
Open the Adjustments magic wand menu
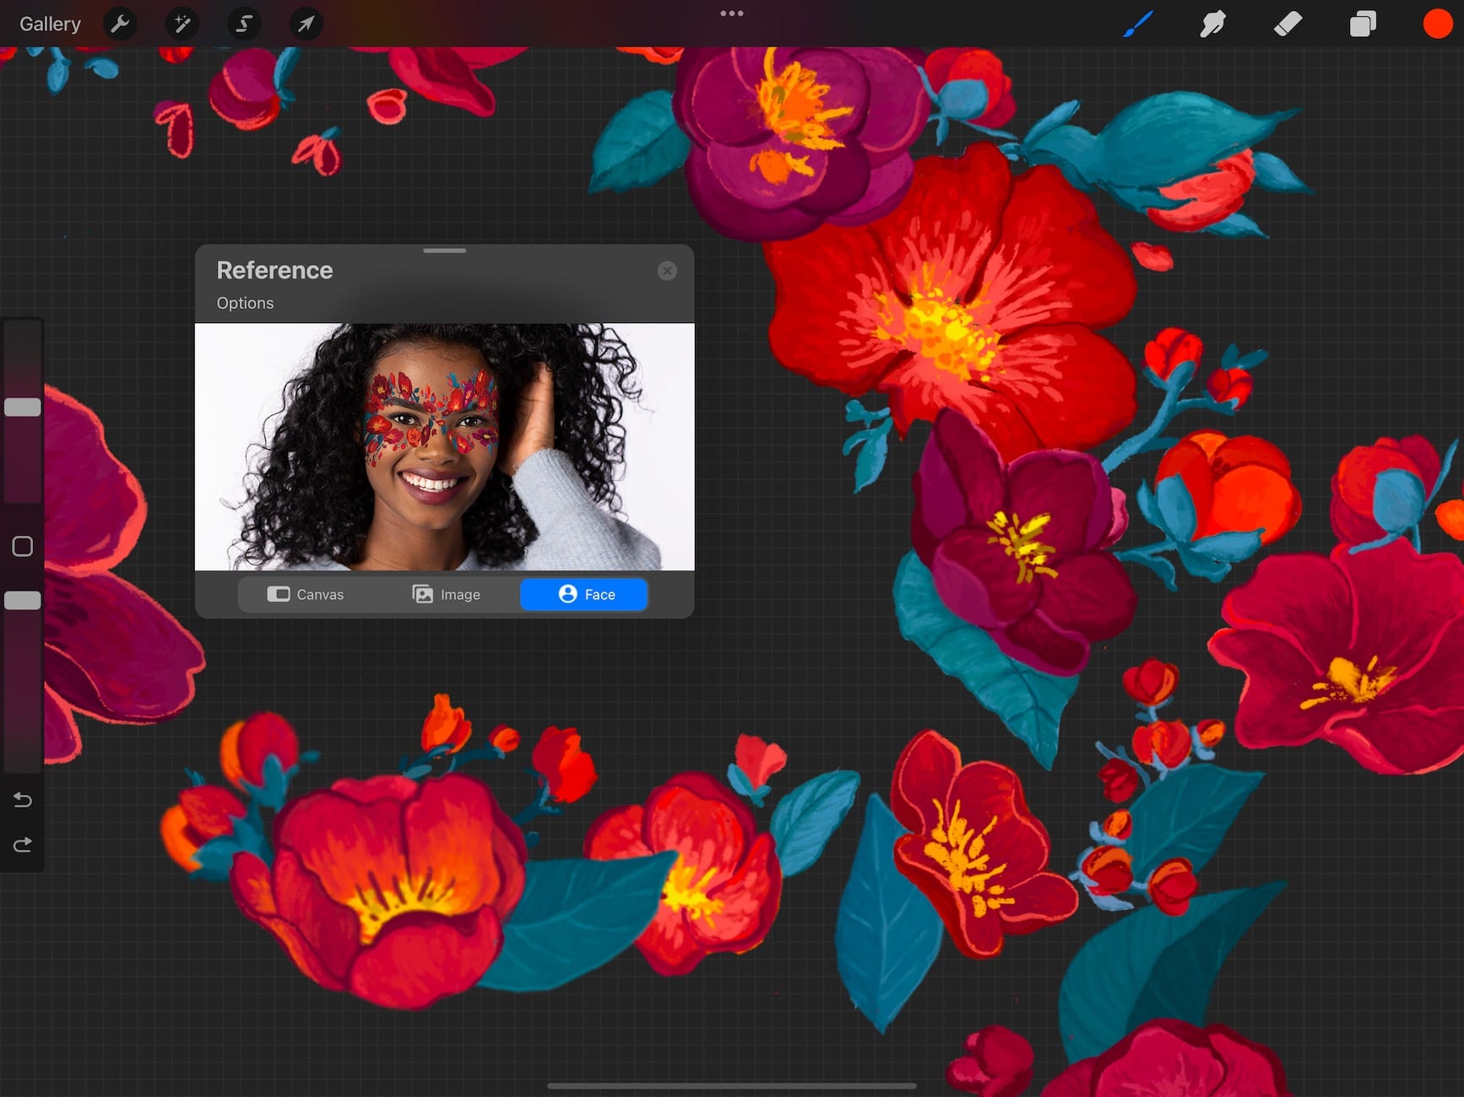[x=182, y=24]
